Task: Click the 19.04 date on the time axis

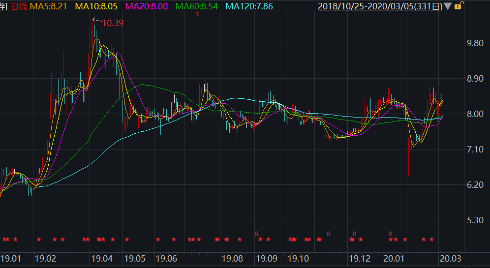Action: (x=102, y=258)
